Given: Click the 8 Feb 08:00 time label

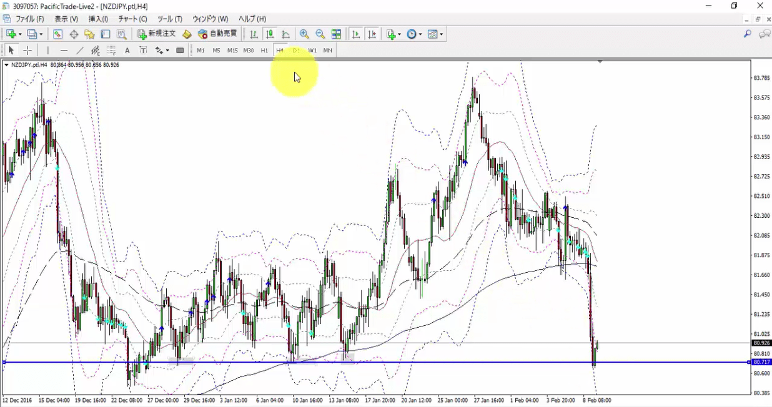Looking at the screenshot, I should click(x=597, y=400).
